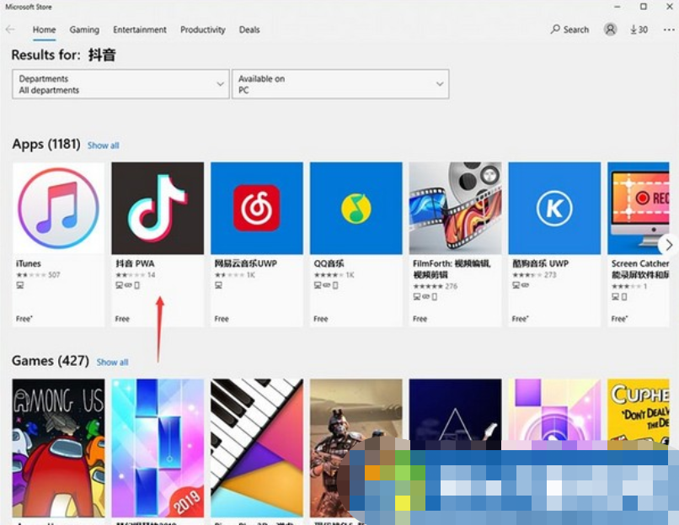This screenshot has width=679, height=525.
Task: Click the Screen Catcher title text
Action: (x=640, y=269)
